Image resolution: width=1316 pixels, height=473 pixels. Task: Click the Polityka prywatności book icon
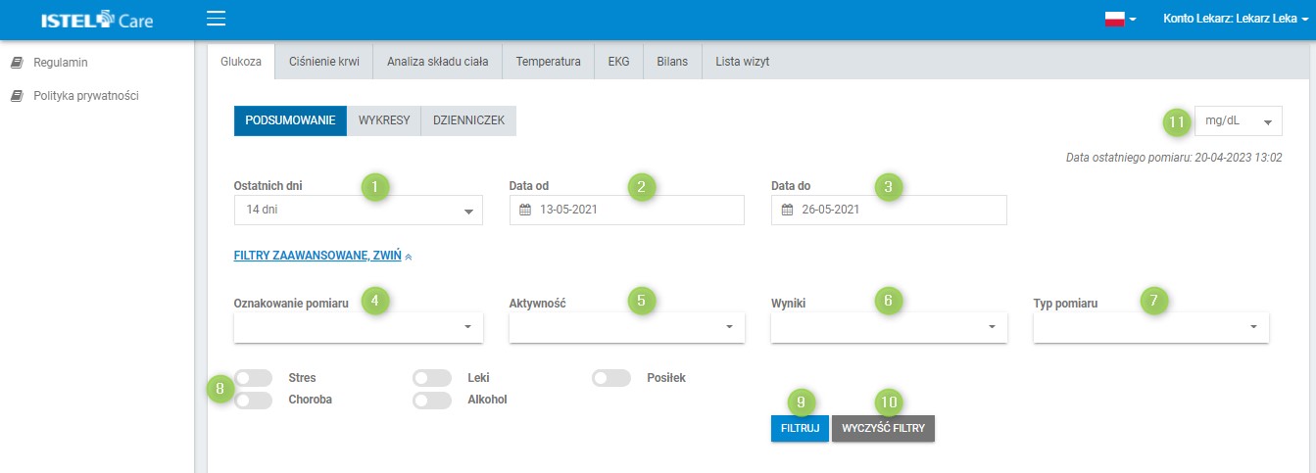(17, 96)
